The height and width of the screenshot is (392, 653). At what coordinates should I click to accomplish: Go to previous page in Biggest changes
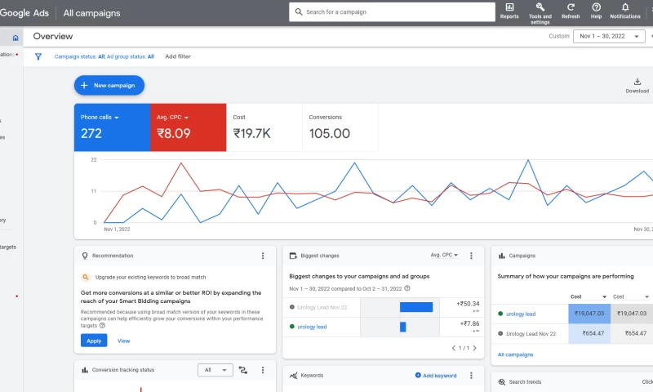pyautogui.click(x=454, y=348)
